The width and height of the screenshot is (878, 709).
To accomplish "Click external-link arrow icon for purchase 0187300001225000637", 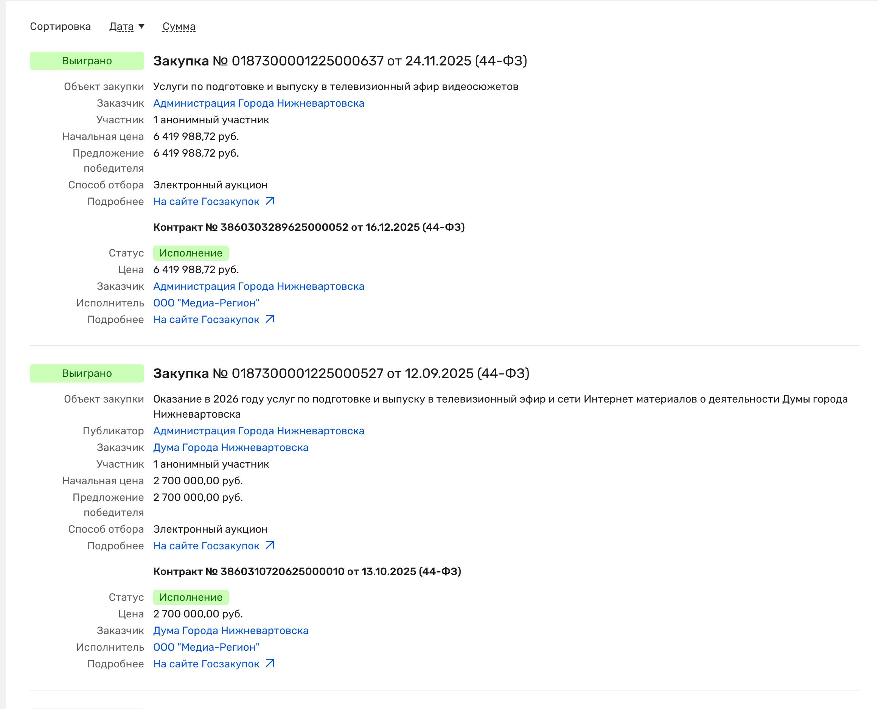I will point(269,201).
